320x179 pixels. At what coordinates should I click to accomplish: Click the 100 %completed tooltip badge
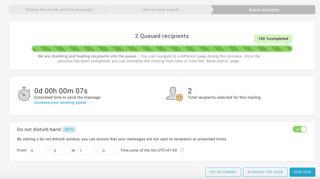point(273,39)
